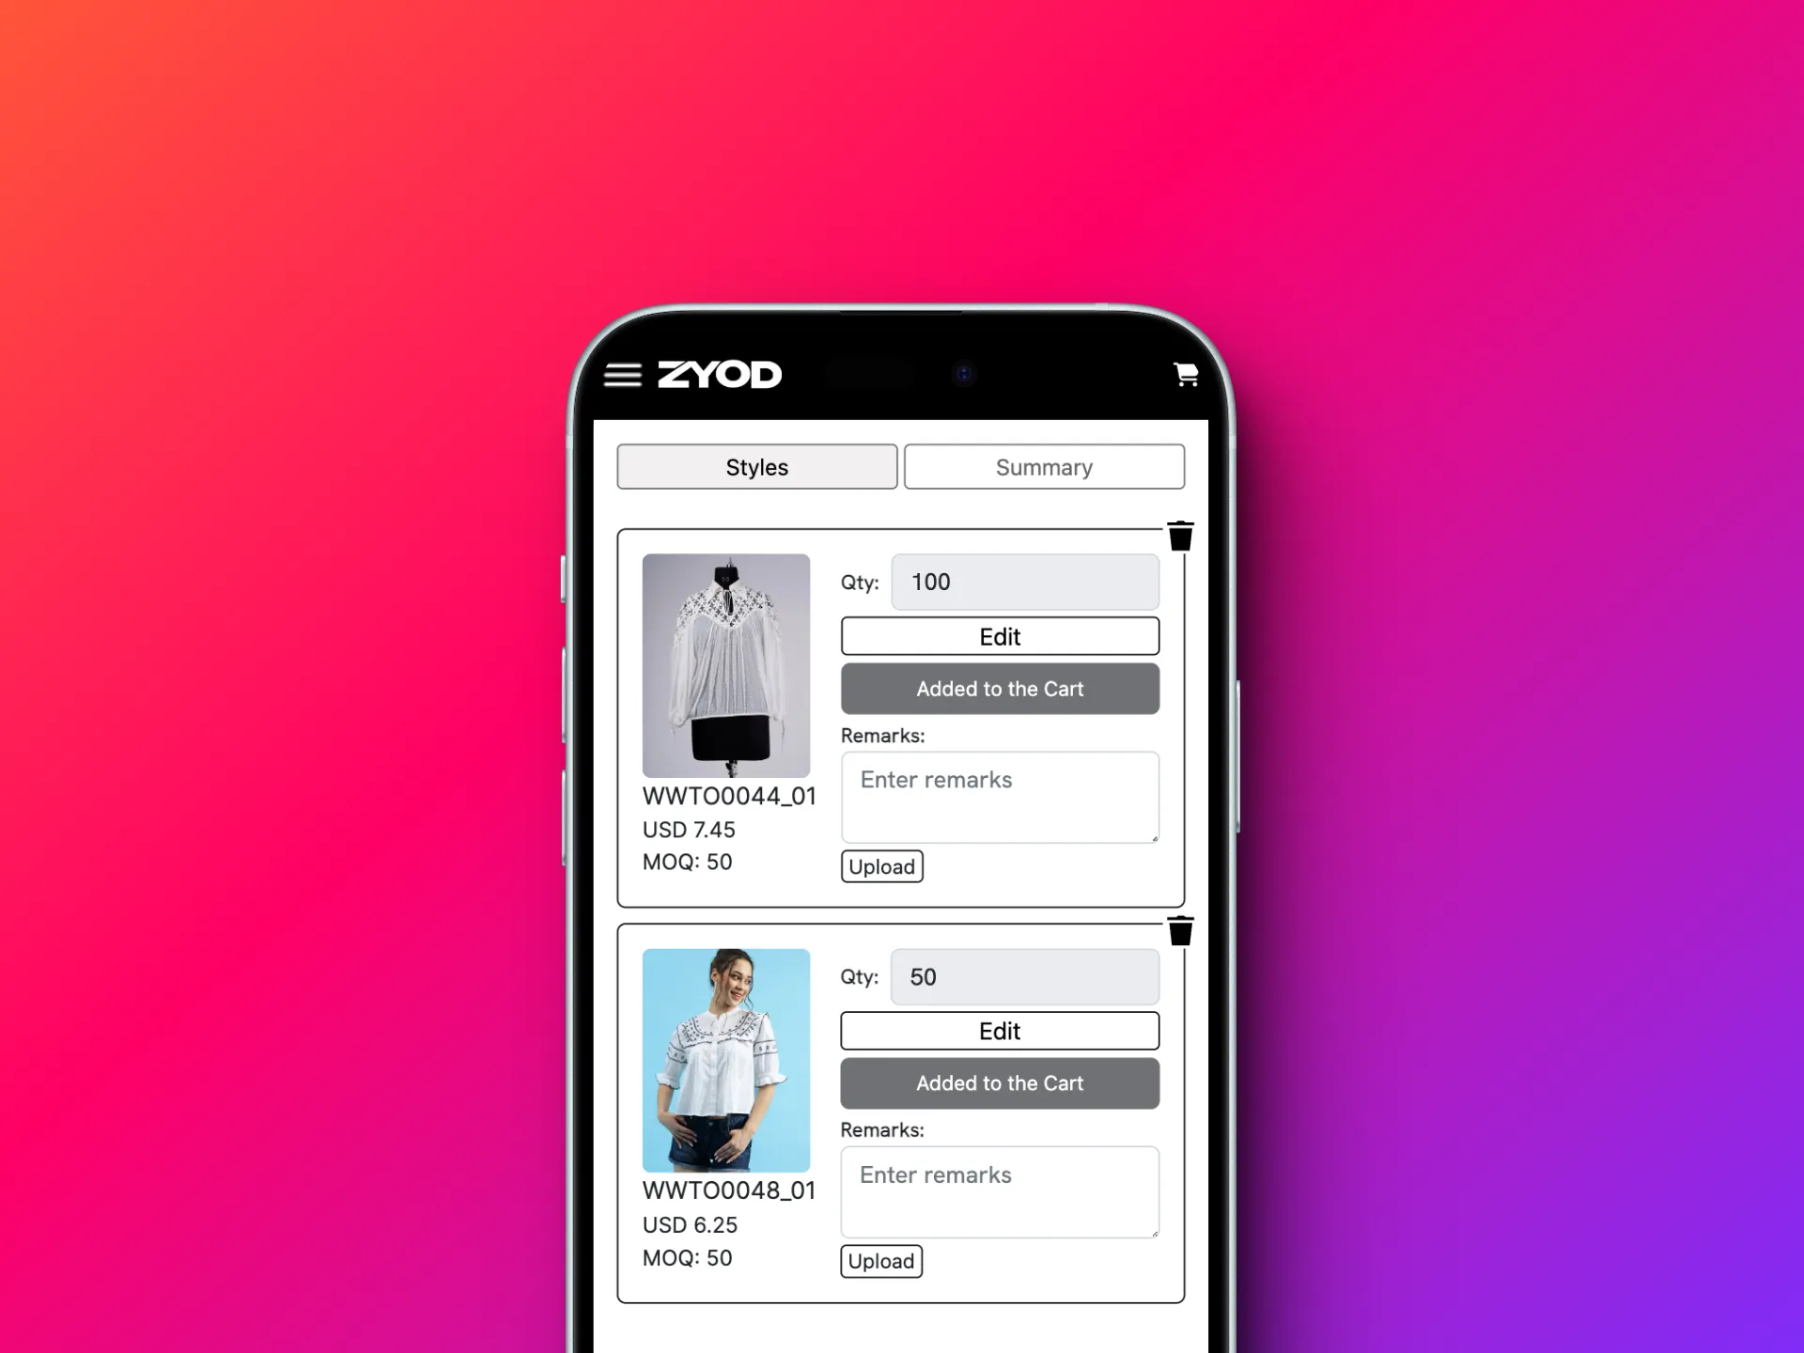Viewport: 1804px width, 1353px height.
Task: Switch to the Styles tab
Action: coord(755,468)
